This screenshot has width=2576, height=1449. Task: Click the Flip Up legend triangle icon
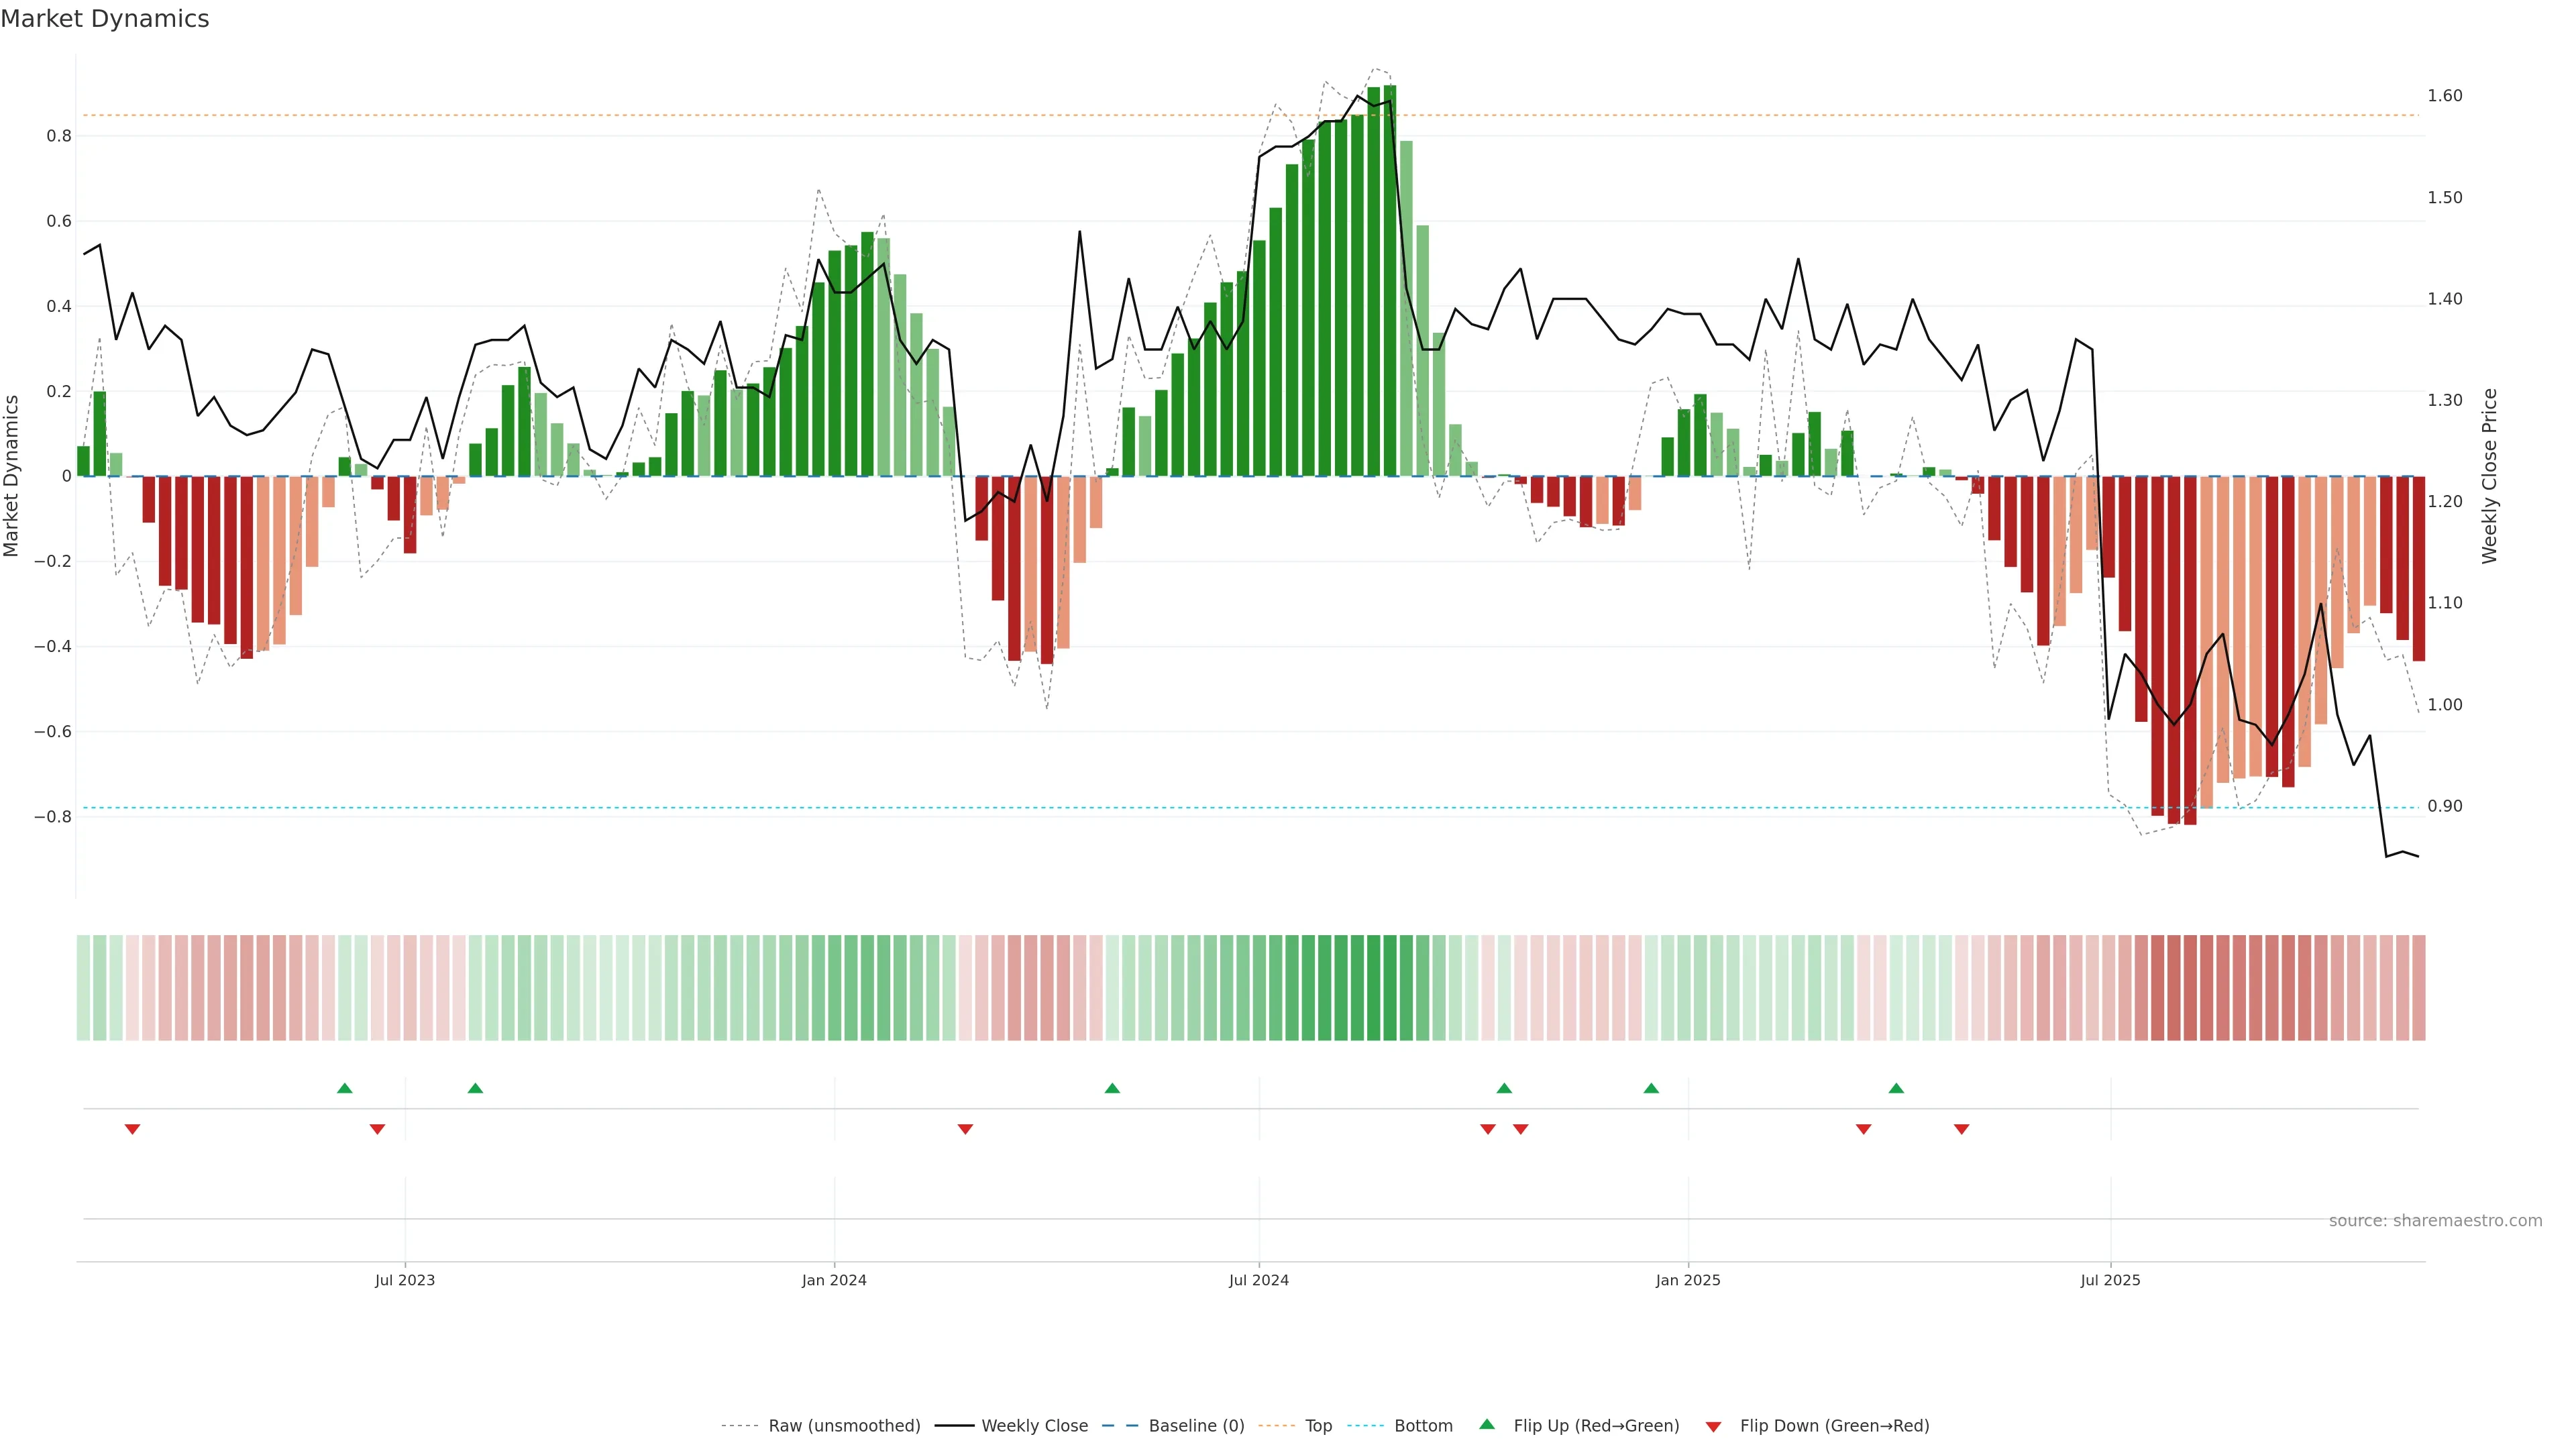pyautogui.click(x=1487, y=1424)
